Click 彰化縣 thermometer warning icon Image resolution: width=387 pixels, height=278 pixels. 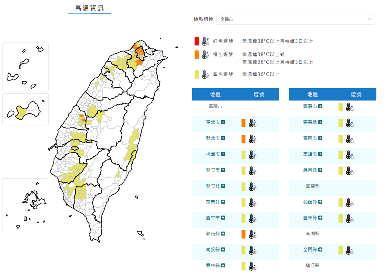pos(253,235)
